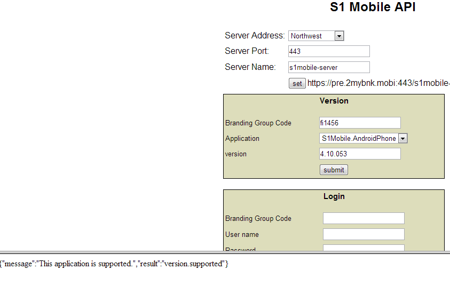Click the Version Branding Group Code field fi1456
The height and width of the screenshot is (302, 450).
[360, 123]
